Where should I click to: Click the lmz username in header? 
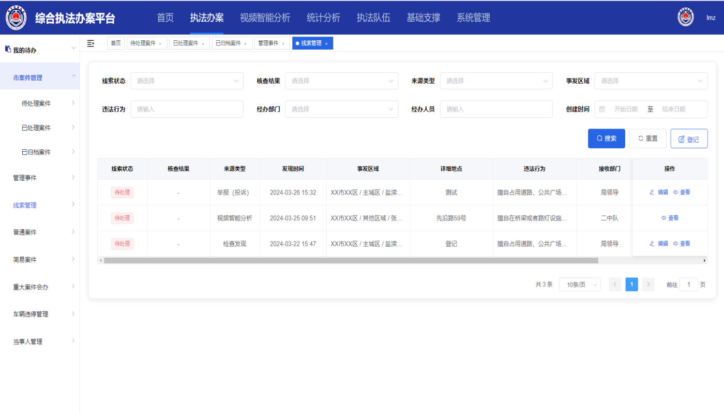[x=711, y=18]
